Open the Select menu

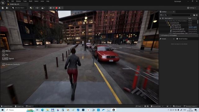pyautogui.click(x=36, y=1)
